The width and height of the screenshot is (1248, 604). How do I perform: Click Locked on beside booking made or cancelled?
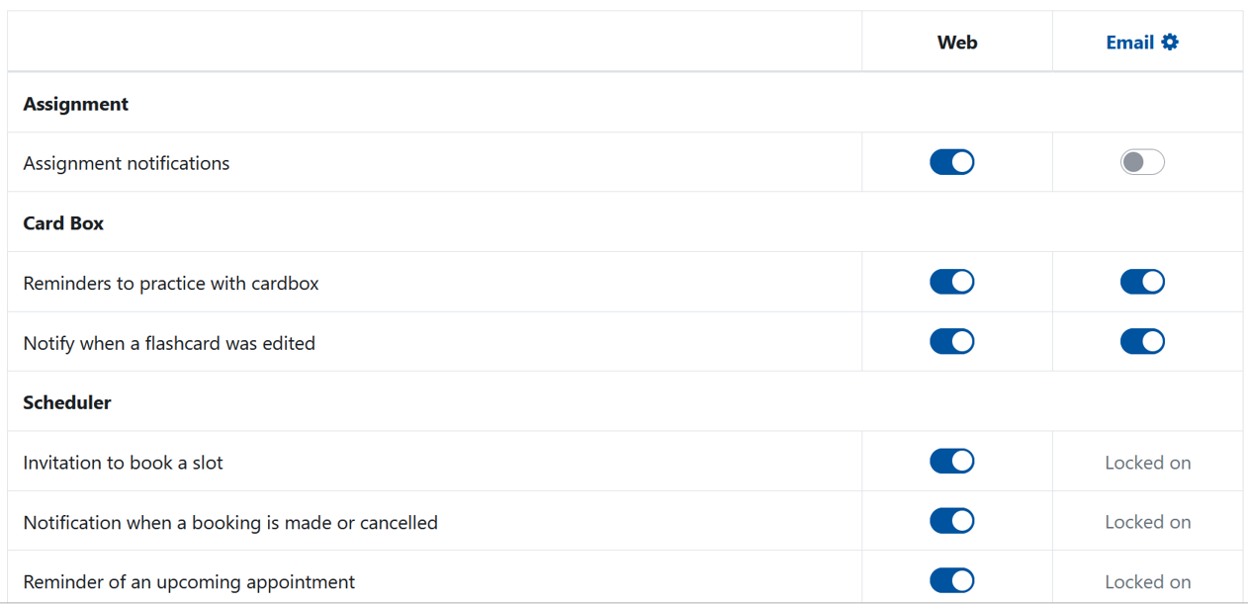coord(1147,521)
